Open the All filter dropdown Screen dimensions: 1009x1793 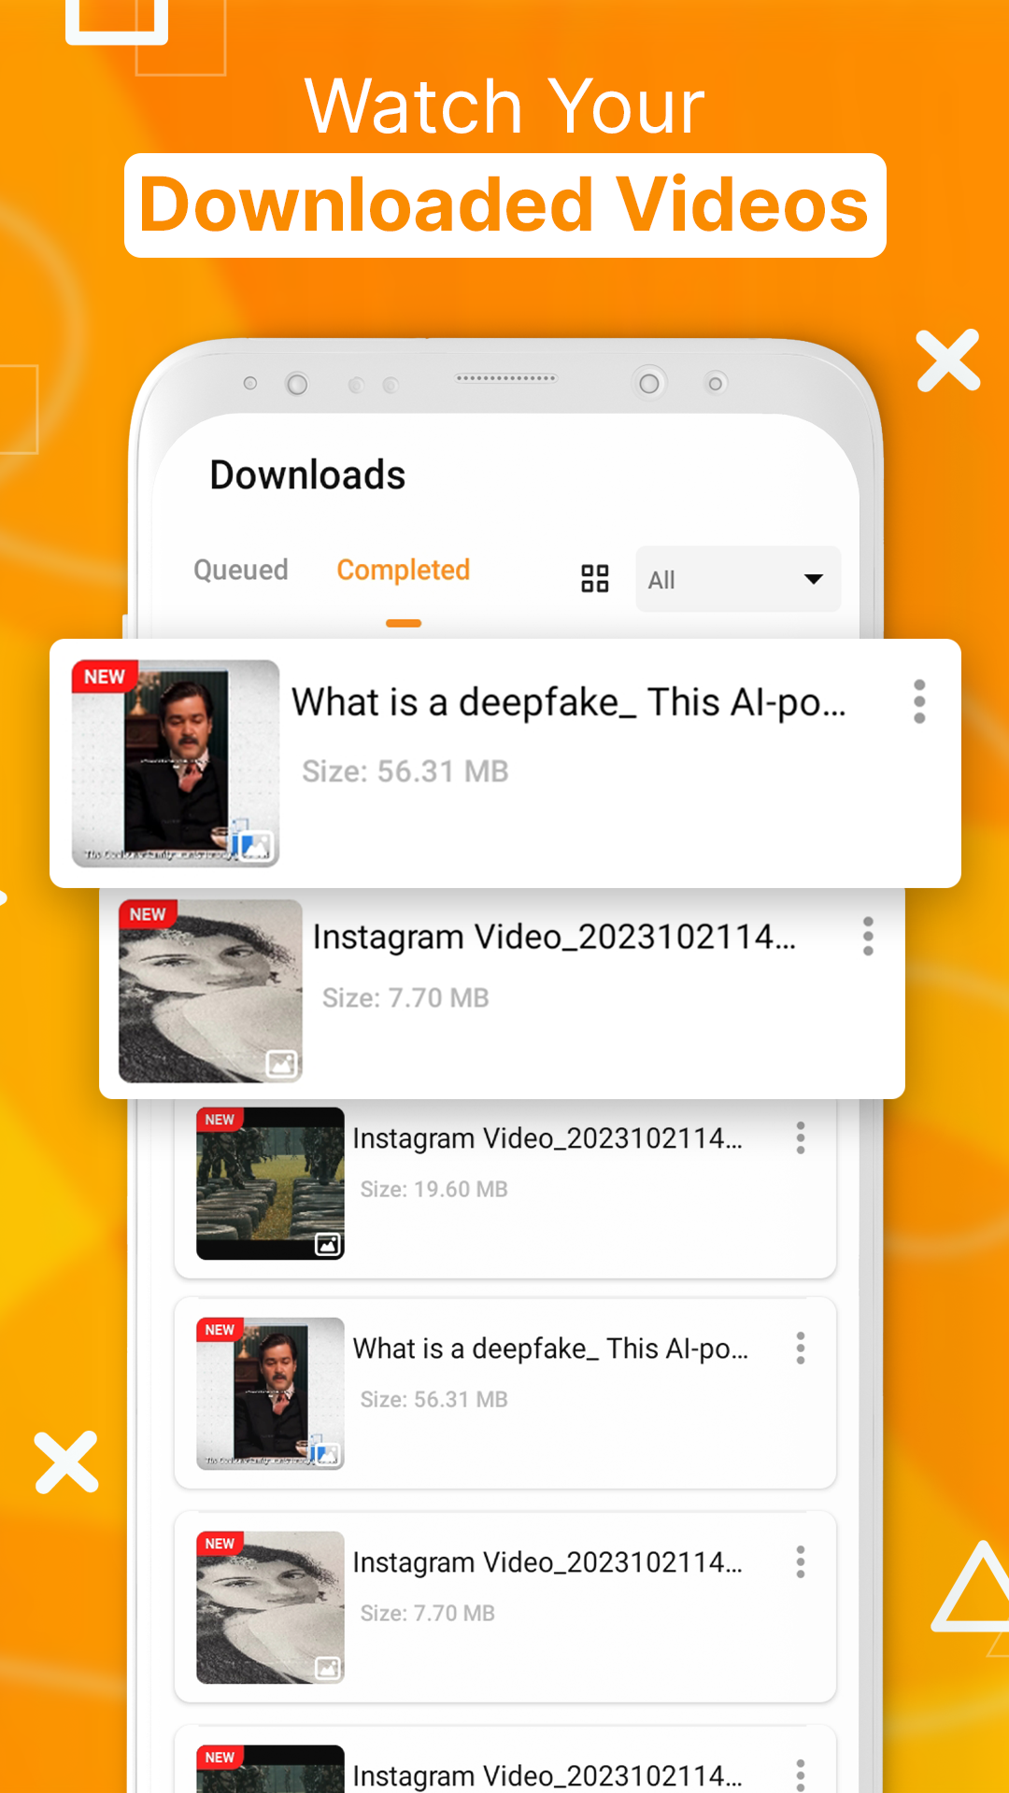coord(738,579)
